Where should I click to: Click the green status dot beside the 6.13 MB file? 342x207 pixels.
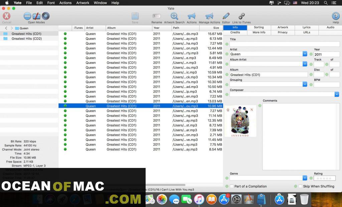65,39
